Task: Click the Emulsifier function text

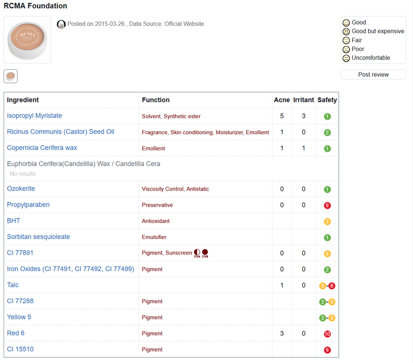Action: [154, 238]
